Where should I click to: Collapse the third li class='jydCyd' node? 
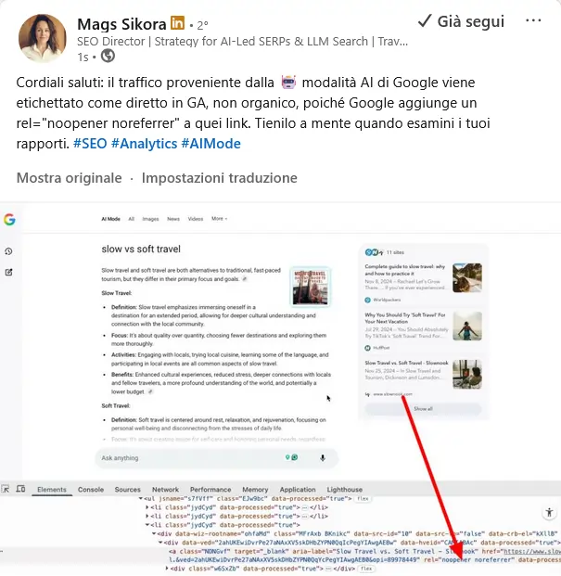[x=147, y=525]
